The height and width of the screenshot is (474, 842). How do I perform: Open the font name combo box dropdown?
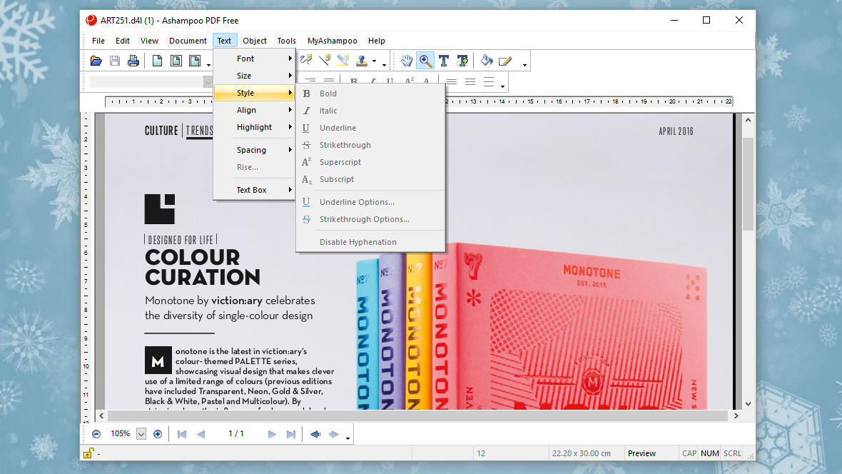tap(208, 81)
